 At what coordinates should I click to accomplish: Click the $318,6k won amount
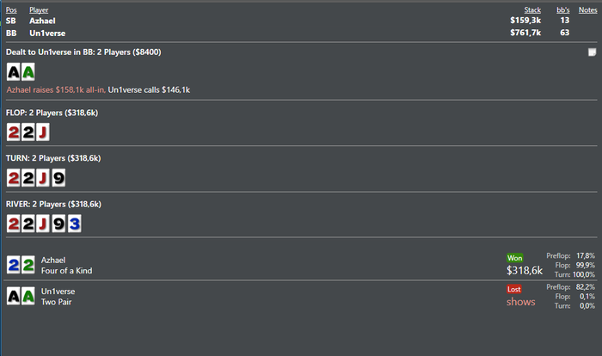coord(525,270)
